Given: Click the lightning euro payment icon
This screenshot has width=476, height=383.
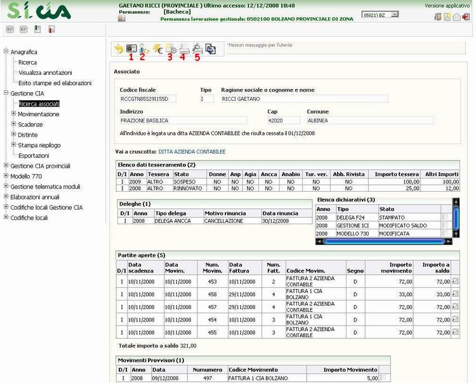Looking at the screenshot, I should tap(157, 49).
